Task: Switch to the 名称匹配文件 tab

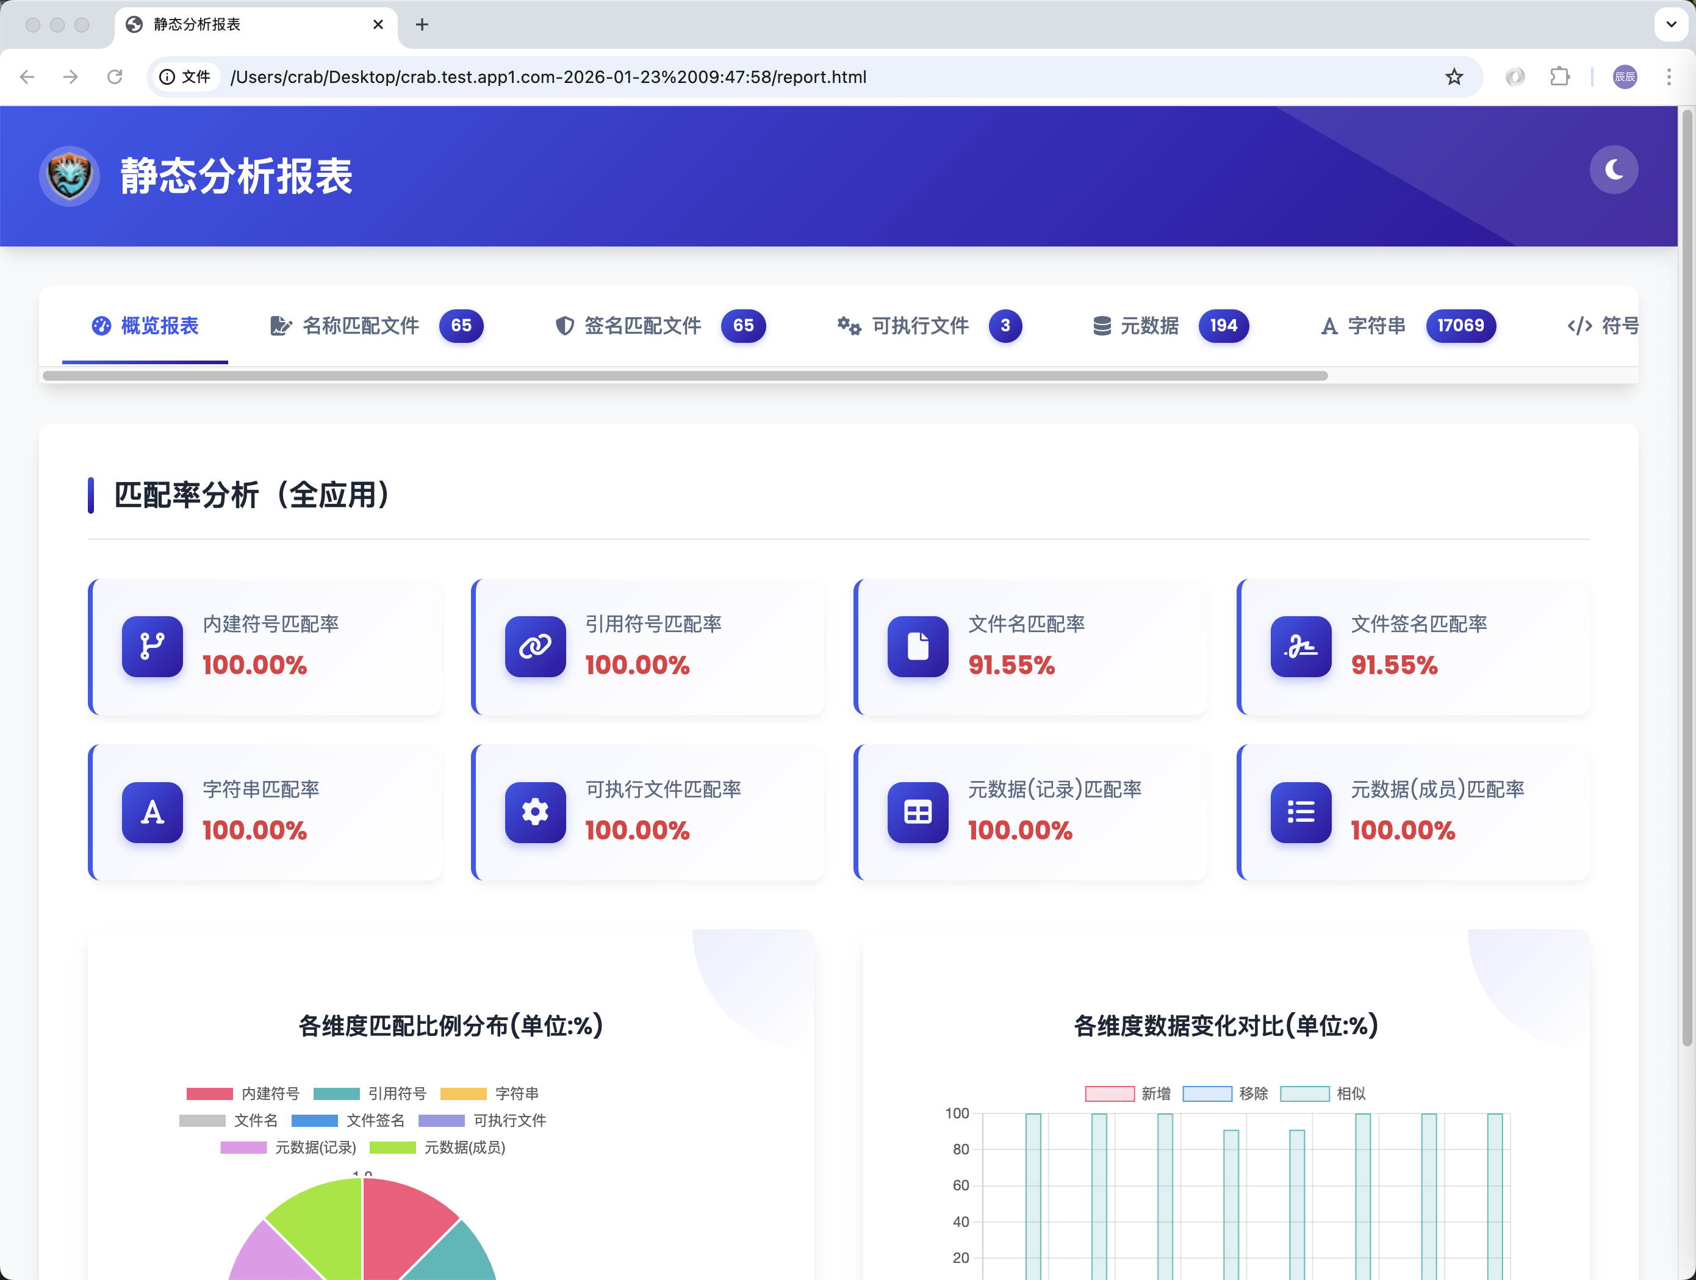Action: click(x=376, y=326)
